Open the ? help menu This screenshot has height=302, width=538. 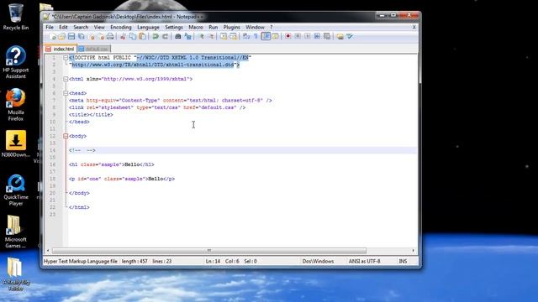point(271,27)
